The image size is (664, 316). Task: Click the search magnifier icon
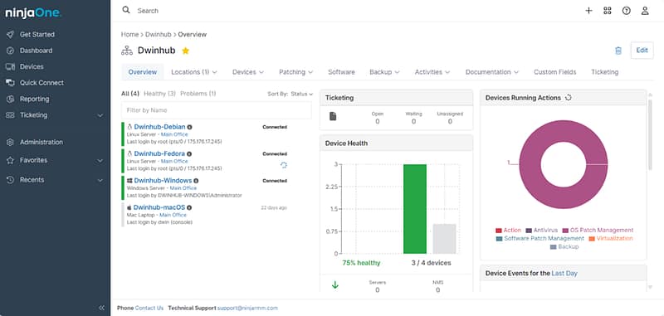(126, 10)
